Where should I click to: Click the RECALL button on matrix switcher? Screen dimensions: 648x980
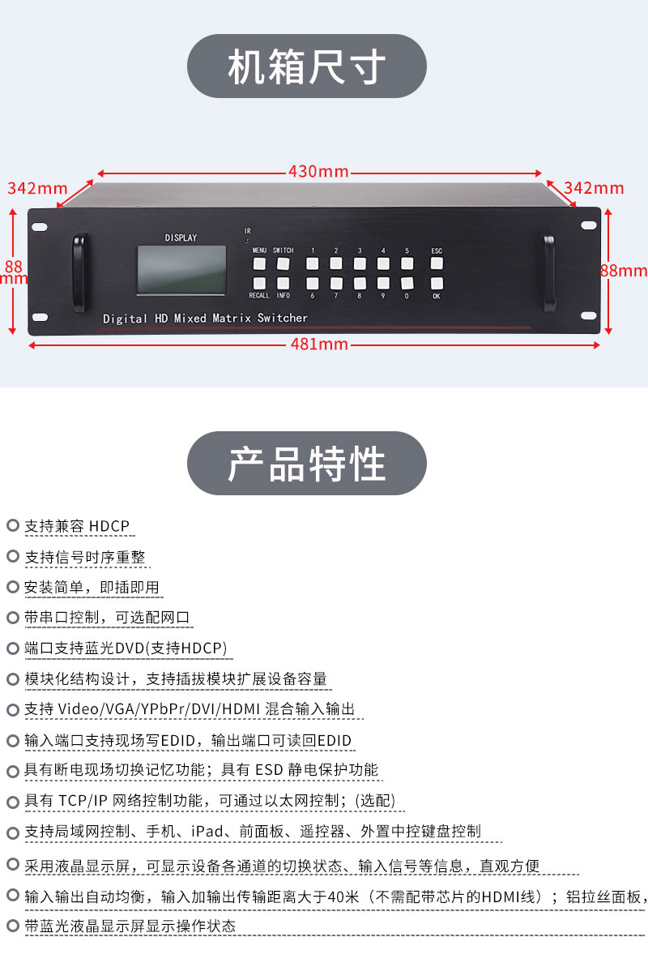pyautogui.click(x=260, y=283)
